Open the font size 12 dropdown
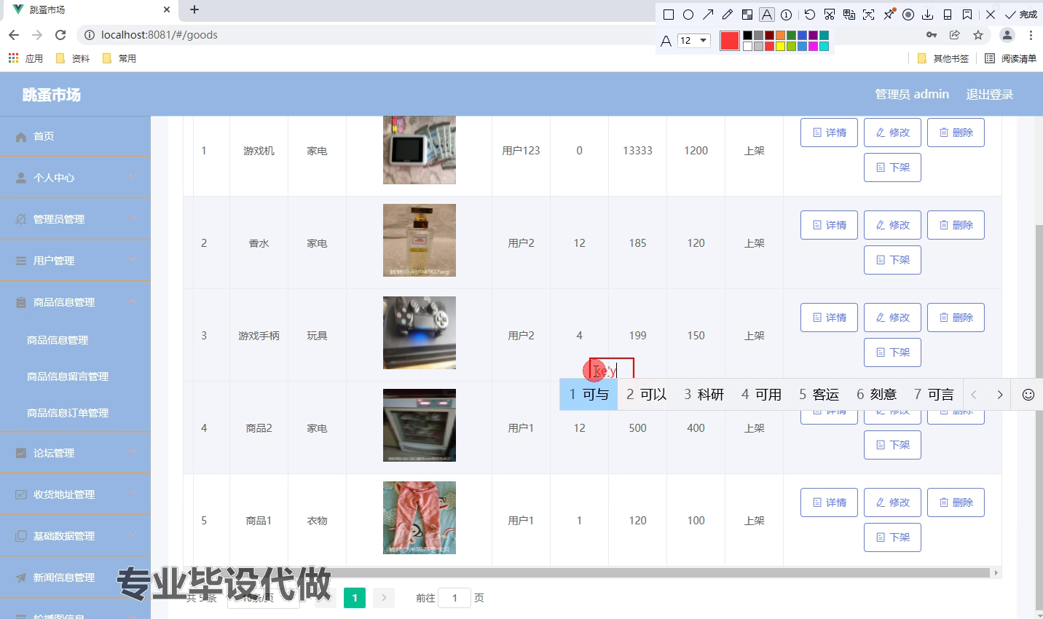This screenshot has height=619, width=1043. pyautogui.click(x=694, y=41)
